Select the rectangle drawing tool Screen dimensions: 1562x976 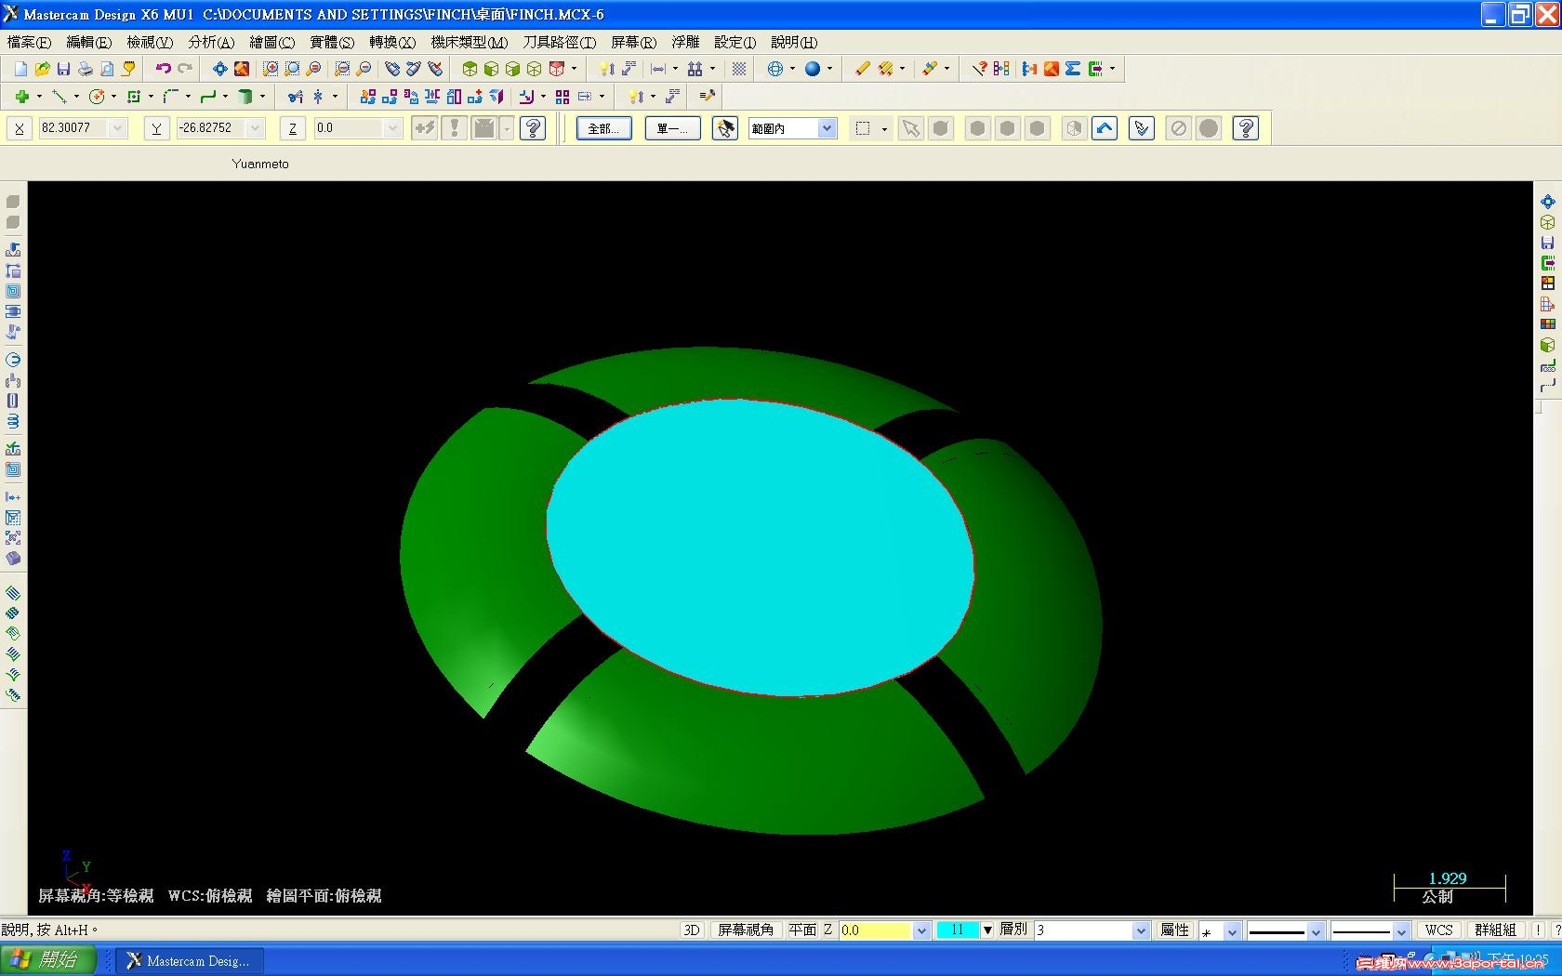(134, 97)
